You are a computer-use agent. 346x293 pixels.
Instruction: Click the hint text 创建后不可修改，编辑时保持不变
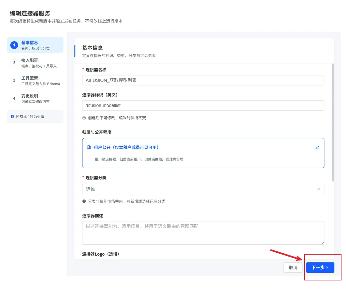pos(117,118)
